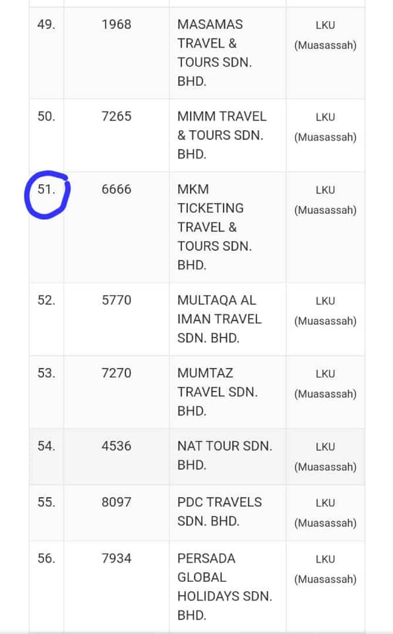This screenshot has height=634, width=393.
Task: Click license number 1968
Action: click(x=116, y=24)
